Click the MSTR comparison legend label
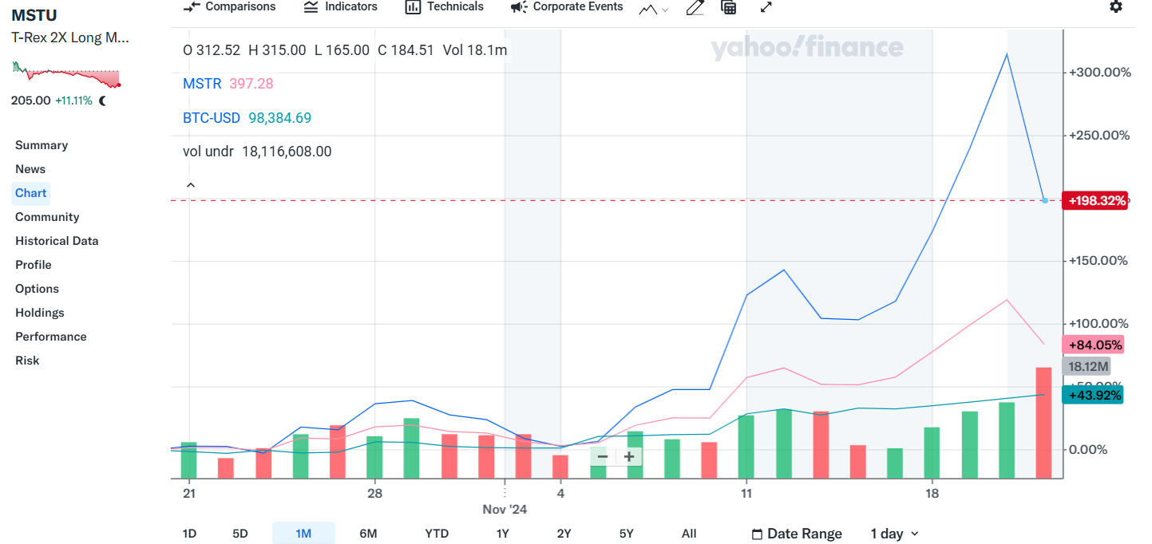This screenshot has height=544, width=1152. [x=202, y=84]
